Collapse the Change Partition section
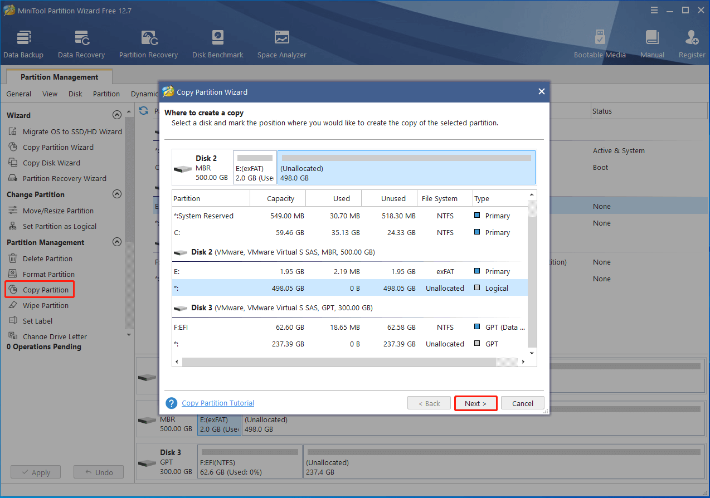The width and height of the screenshot is (710, 498). coord(117,194)
